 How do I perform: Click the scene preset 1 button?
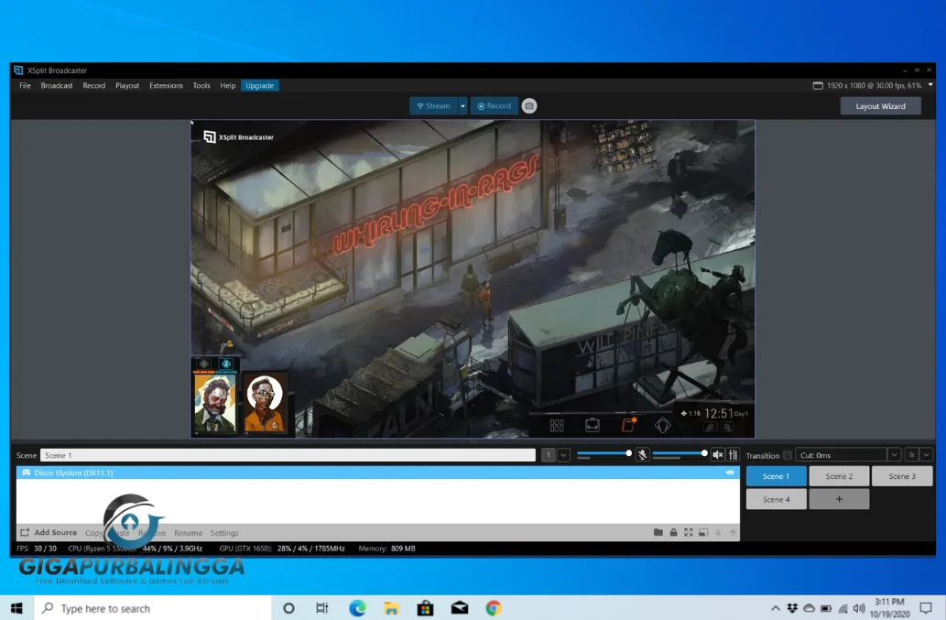click(548, 455)
